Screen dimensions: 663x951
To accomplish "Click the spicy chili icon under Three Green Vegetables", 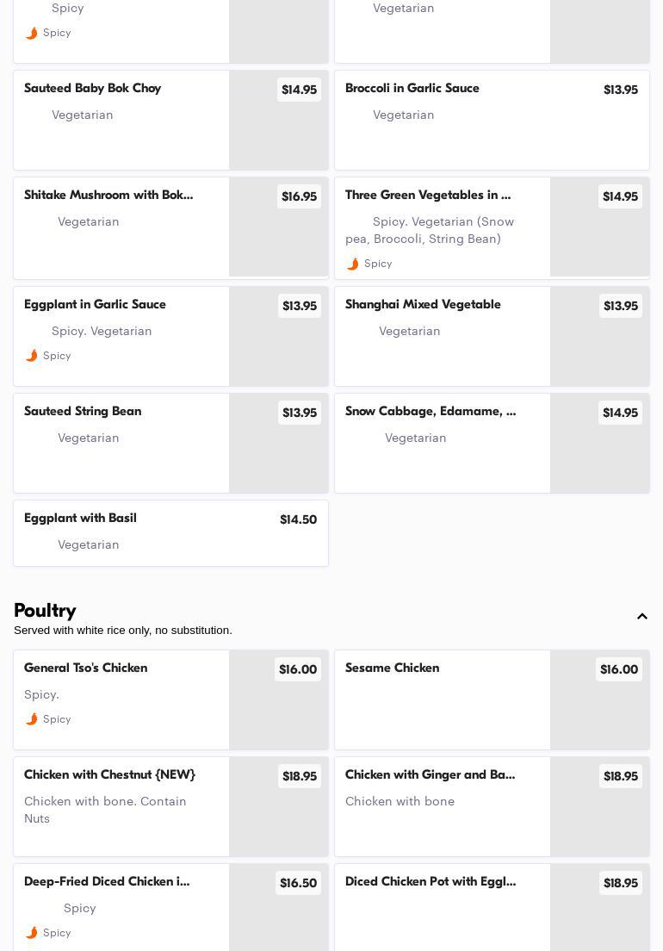I will (353, 264).
